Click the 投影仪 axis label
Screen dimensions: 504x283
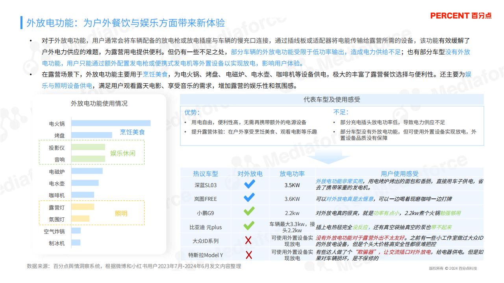pyautogui.click(x=57, y=147)
